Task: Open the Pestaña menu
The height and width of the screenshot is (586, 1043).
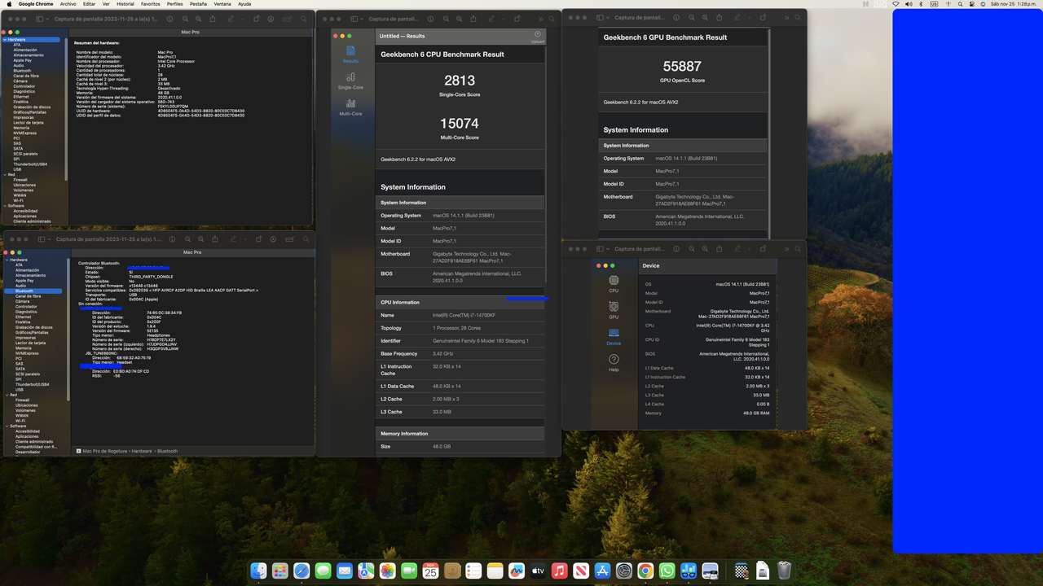Action: click(x=198, y=4)
